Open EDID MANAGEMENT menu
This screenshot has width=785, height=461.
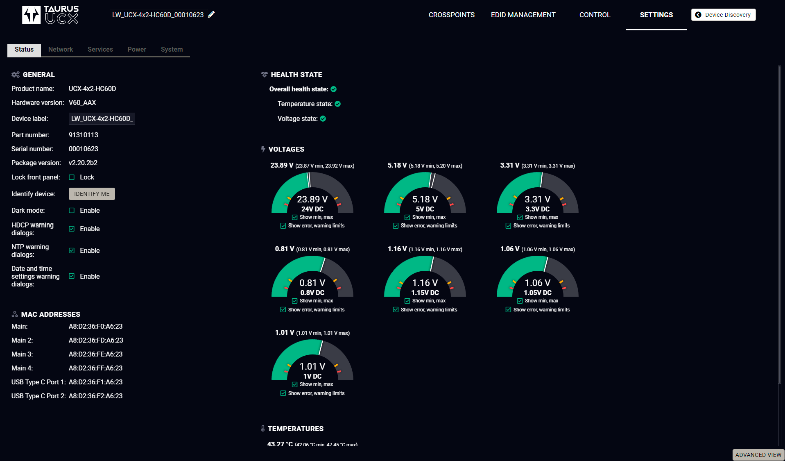(523, 15)
